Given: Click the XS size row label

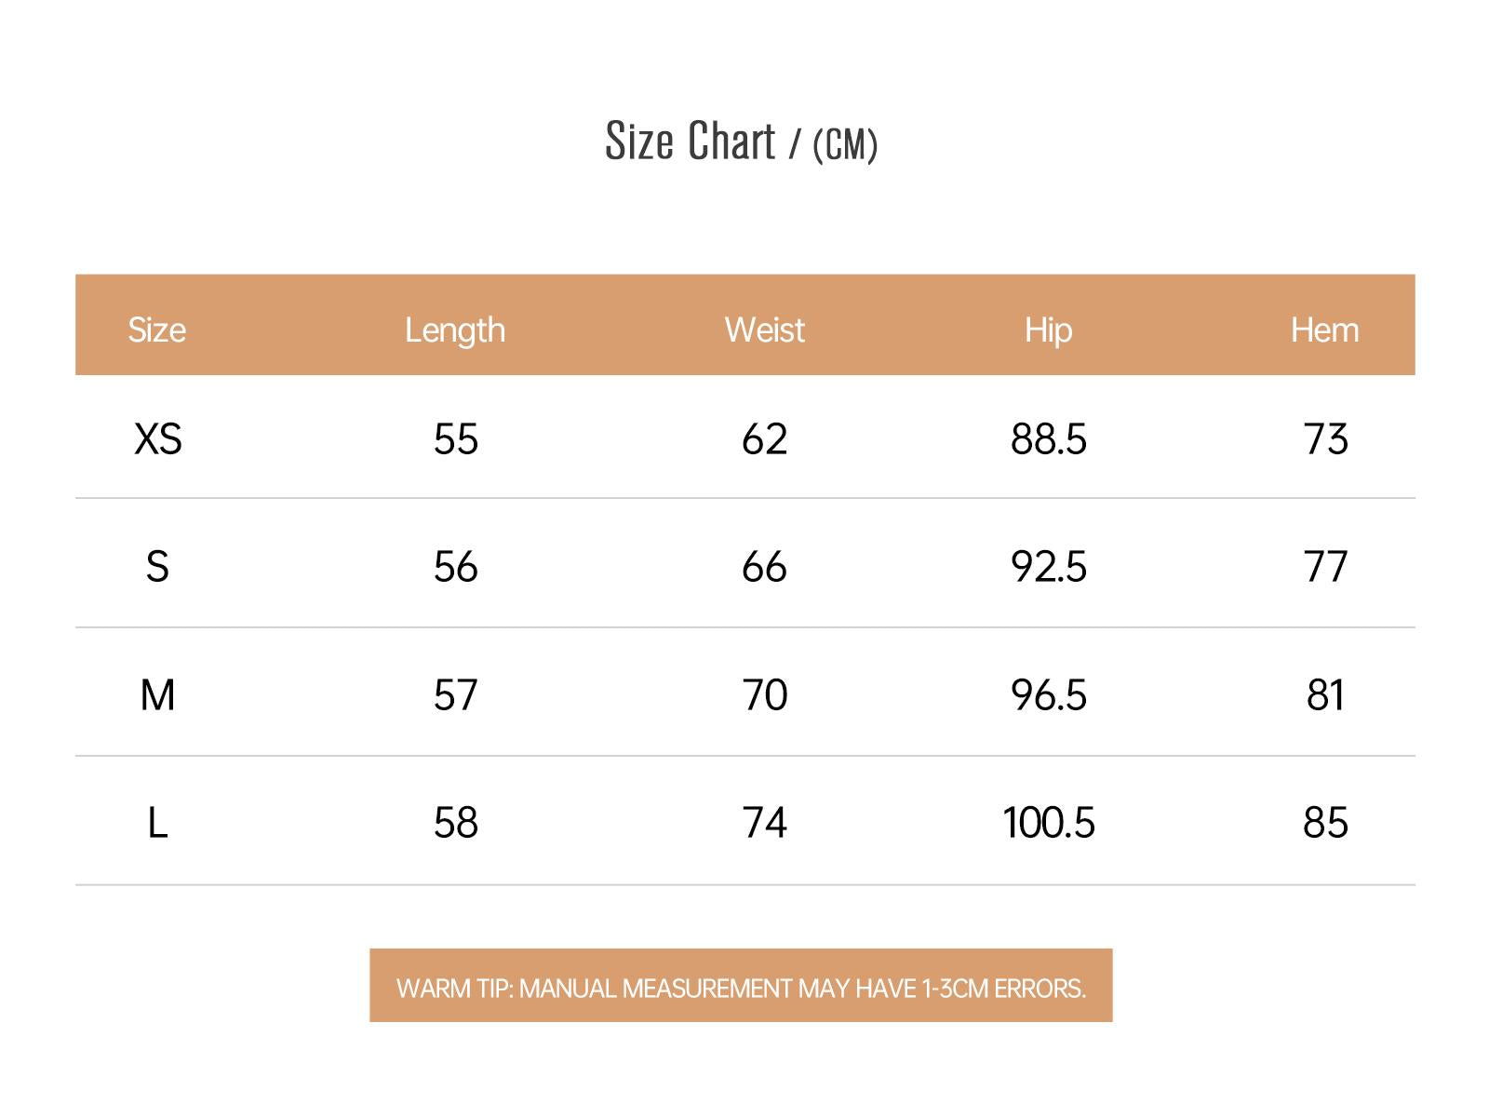Looking at the screenshot, I should click(x=157, y=438).
